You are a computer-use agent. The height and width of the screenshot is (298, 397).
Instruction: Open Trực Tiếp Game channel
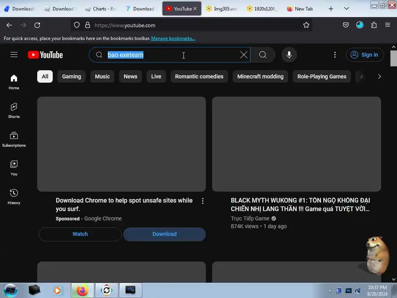click(250, 218)
